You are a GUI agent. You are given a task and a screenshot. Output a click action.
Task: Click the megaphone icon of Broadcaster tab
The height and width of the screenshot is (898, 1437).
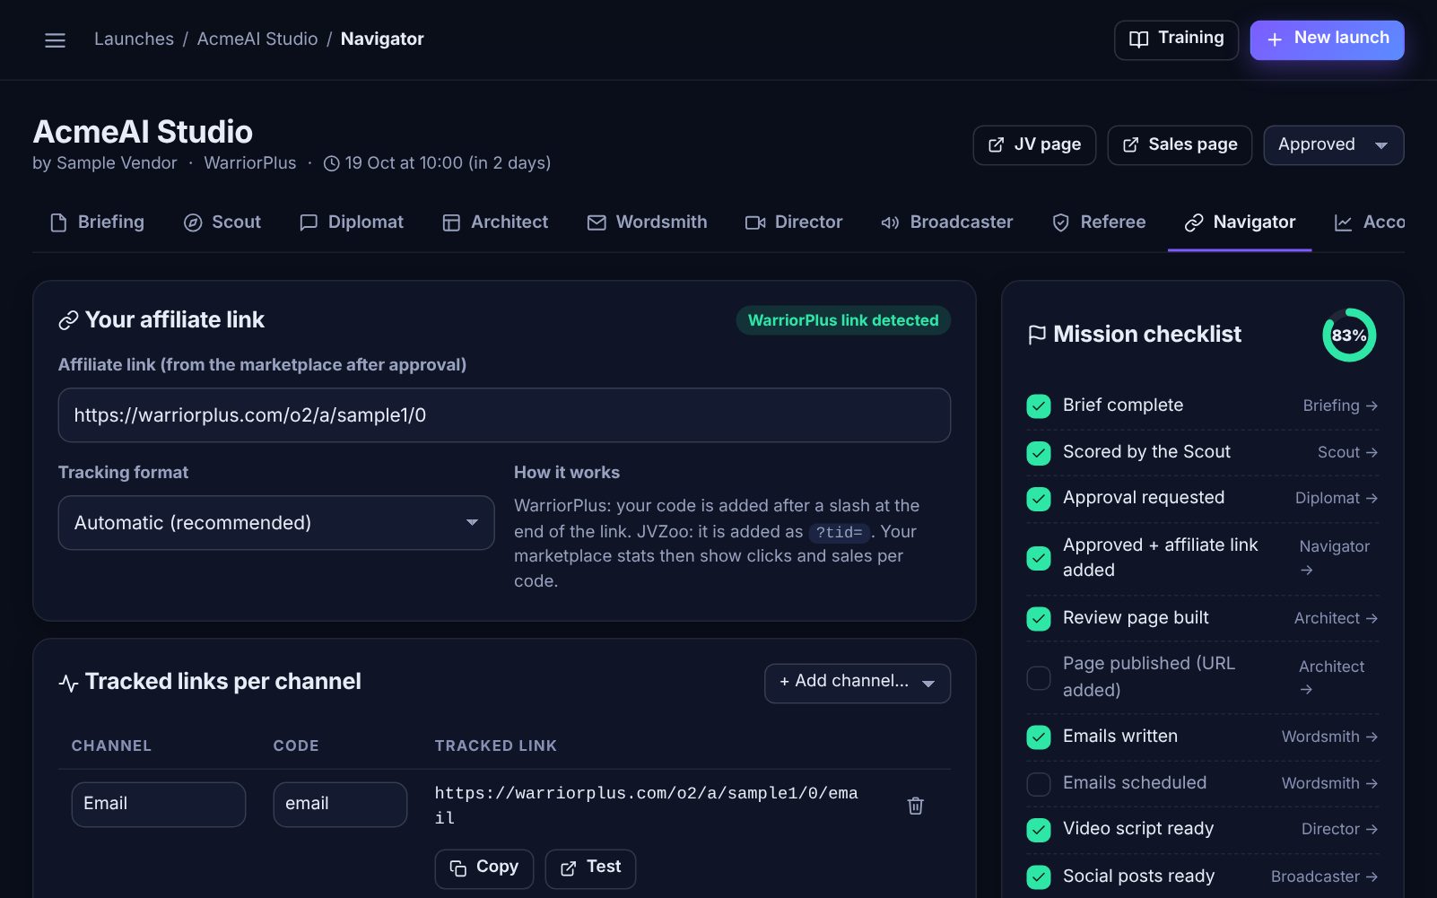click(x=890, y=222)
